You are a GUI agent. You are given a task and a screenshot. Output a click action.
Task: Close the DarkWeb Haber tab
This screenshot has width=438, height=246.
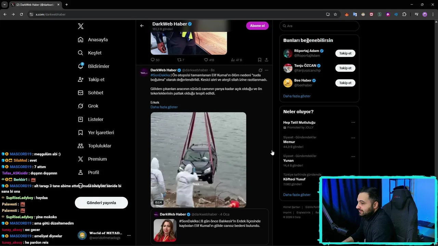click(58, 5)
